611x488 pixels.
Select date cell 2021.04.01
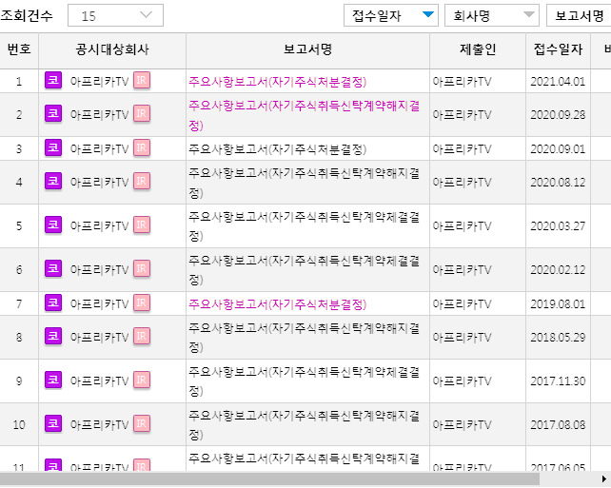click(x=558, y=82)
